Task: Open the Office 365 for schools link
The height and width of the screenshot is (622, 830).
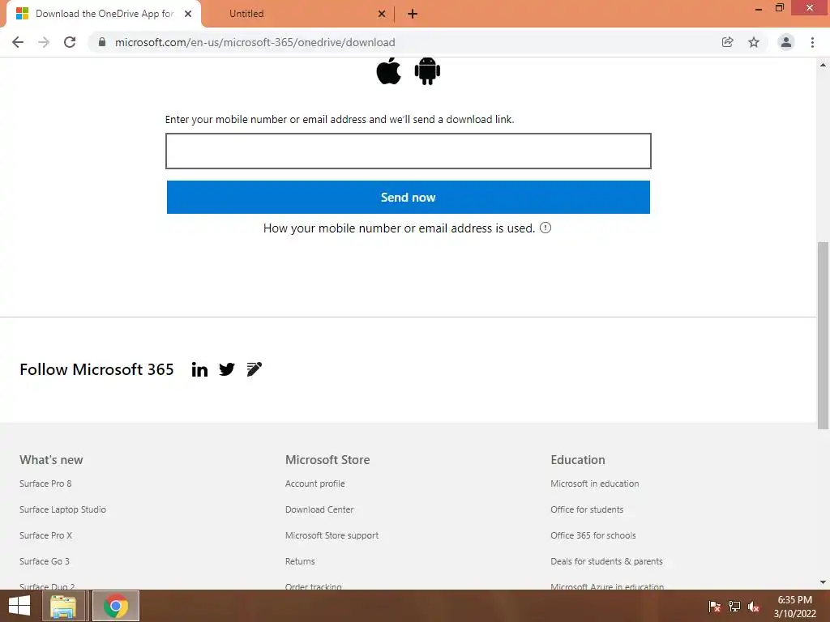Action: point(593,535)
